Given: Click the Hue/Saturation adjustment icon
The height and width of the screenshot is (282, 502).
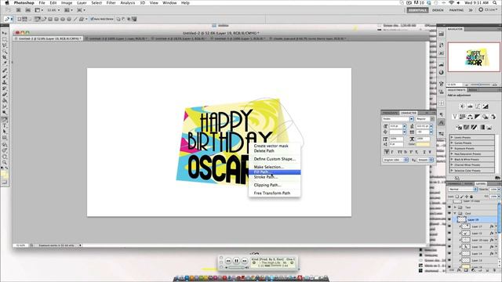Looking at the screenshot, I should (462, 117).
